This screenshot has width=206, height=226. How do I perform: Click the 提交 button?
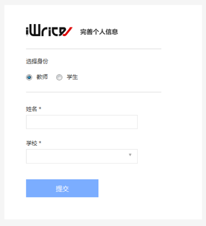[62, 188]
